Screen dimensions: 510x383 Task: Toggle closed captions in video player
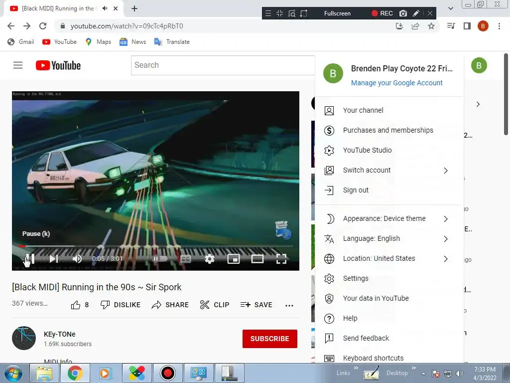[185, 259]
